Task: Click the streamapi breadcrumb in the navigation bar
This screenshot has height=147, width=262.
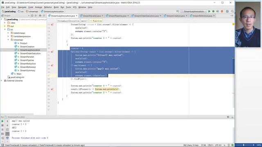Action: coord(32,11)
